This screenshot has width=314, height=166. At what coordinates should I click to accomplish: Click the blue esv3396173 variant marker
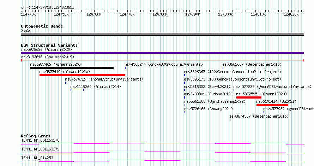point(185,83)
